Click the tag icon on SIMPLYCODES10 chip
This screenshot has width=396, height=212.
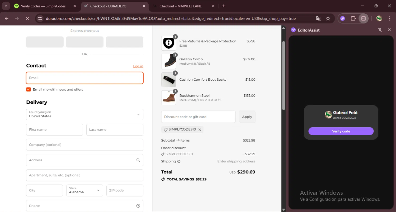pos(166,130)
